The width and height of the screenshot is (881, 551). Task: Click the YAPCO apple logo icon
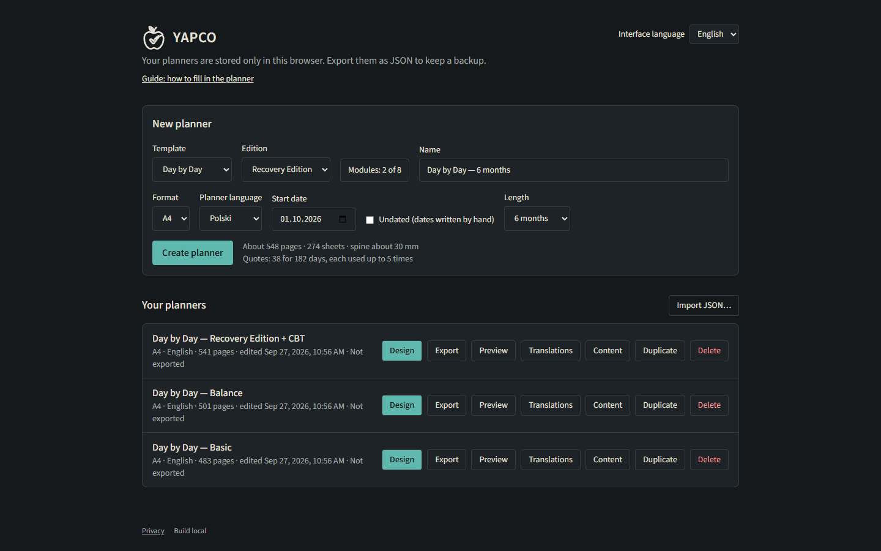[154, 37]
